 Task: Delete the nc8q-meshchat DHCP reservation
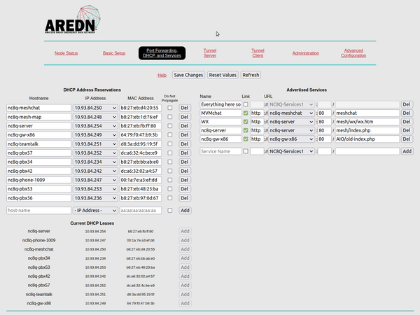[x=185, y=108]
